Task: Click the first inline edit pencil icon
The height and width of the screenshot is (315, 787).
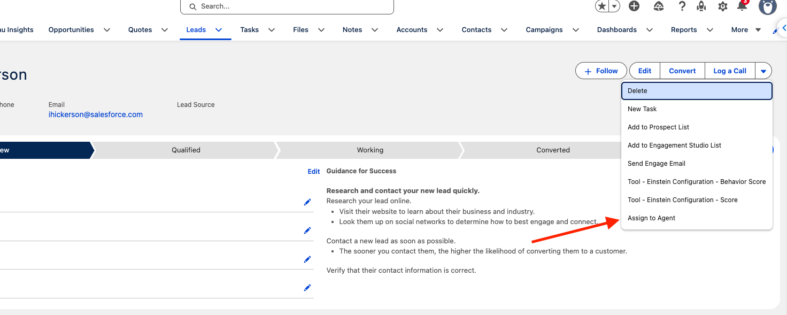Action: [x=307, y=202]
